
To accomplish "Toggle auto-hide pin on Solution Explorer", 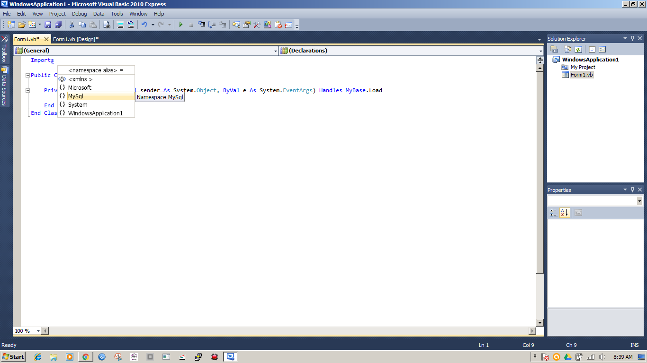I will coord(632,38).
